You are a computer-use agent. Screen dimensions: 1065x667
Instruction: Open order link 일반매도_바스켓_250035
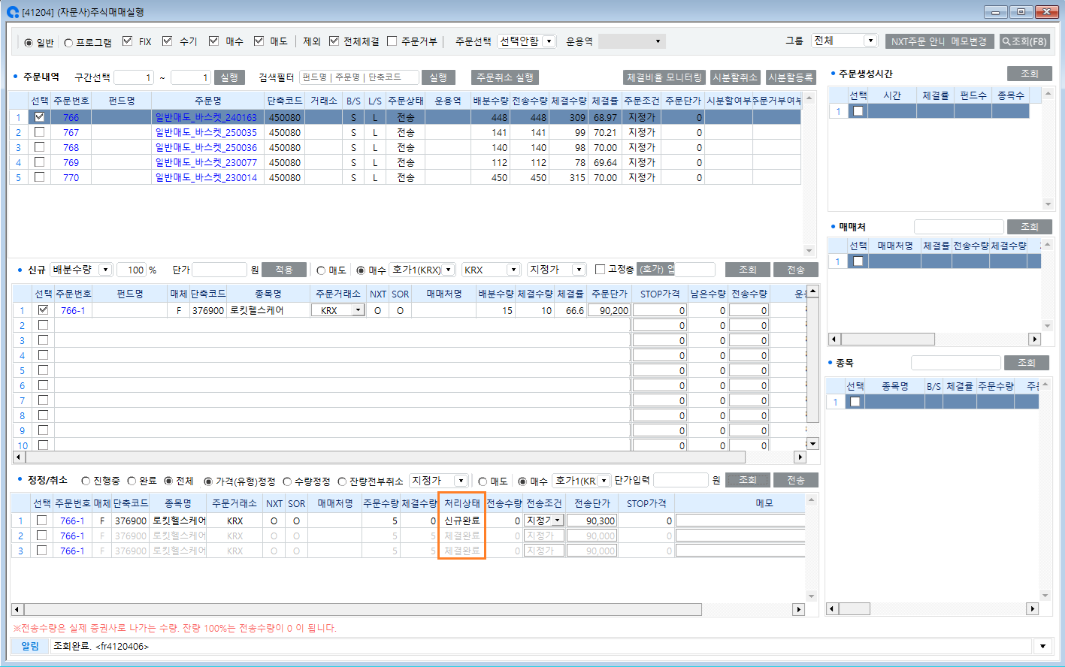point(206,132)
